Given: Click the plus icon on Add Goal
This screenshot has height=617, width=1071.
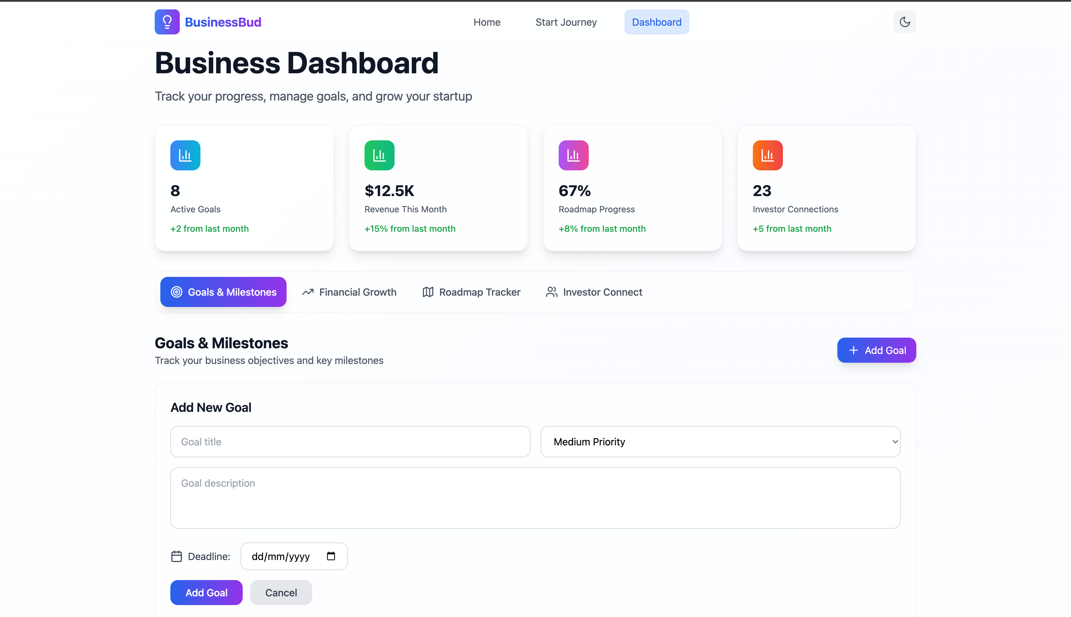Looking at the screenshot, I should [x=853, y=350].
